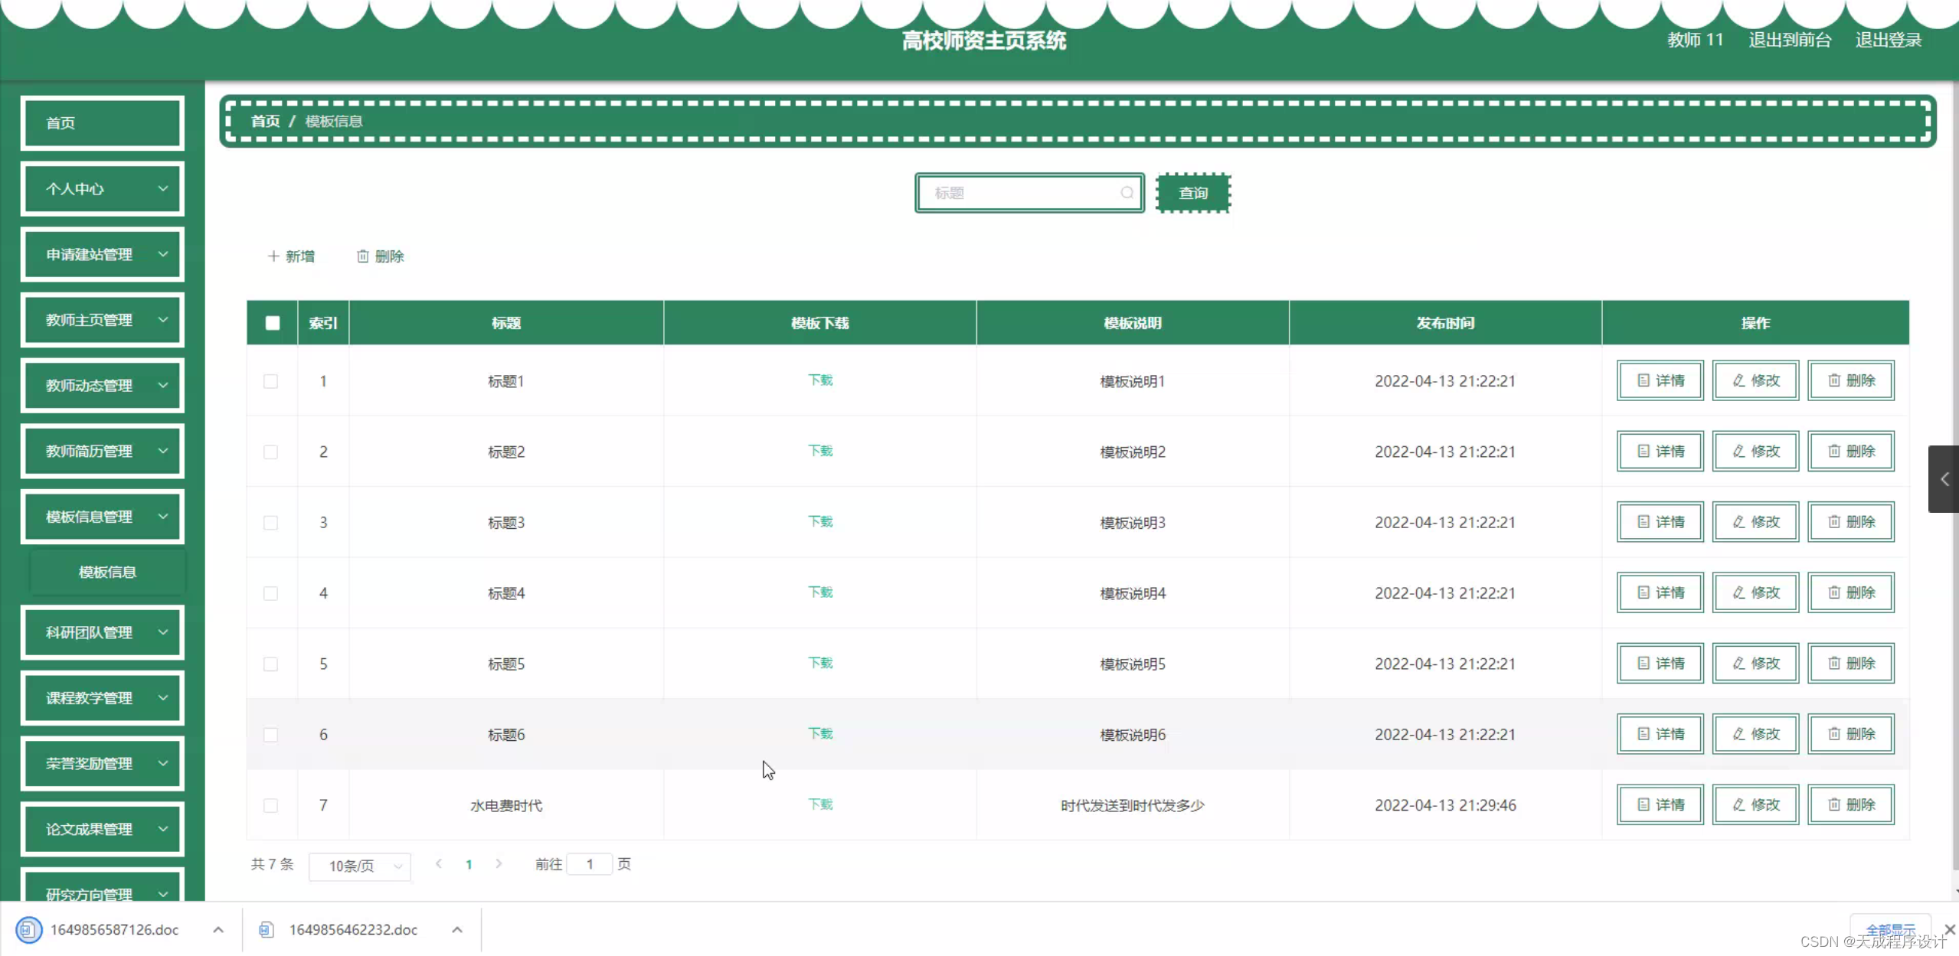The image size is (1959, 956).
Task: Expand the 荣誉奖励管理 sidebar menu
Action: 103,763
